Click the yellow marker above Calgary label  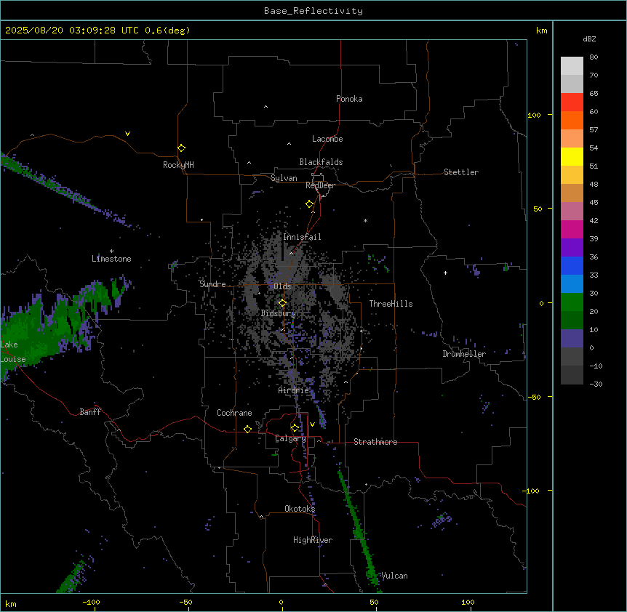click(295, 428)
